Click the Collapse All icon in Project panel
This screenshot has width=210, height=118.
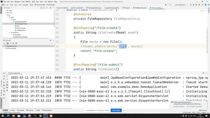pos(47,8)
